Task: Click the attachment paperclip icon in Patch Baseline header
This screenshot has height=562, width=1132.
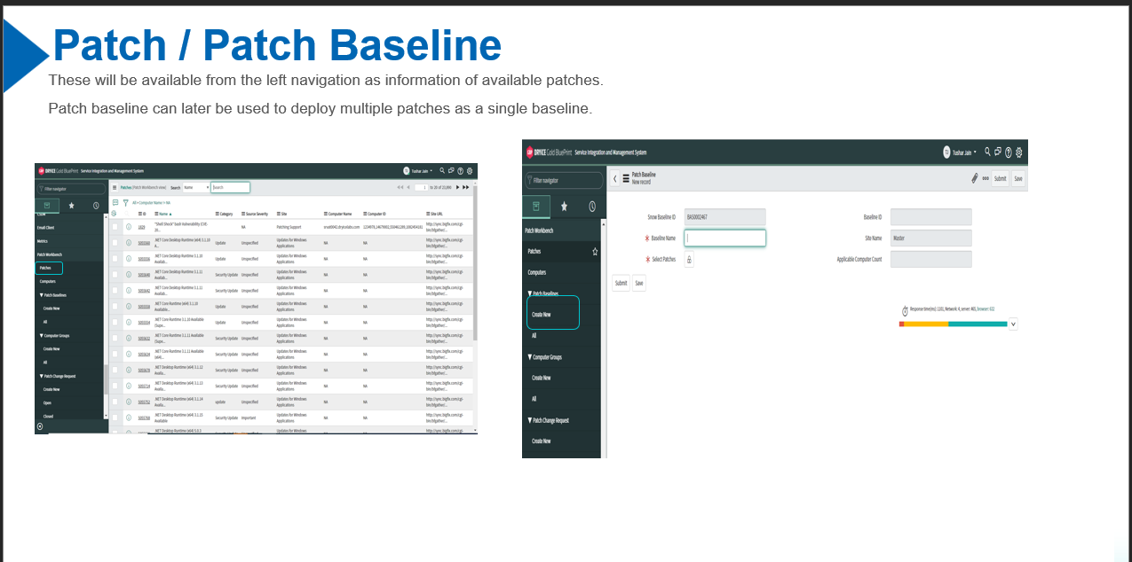Action: tap(975, 178)
